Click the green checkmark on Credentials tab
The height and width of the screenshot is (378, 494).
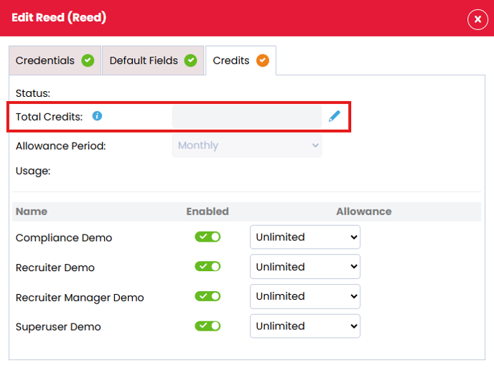(88, 61)
